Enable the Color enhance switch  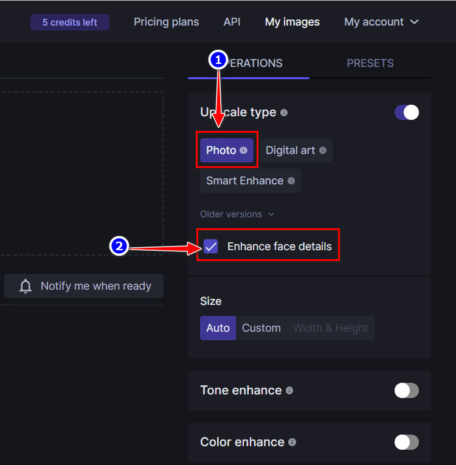click(x=407, y=442)
